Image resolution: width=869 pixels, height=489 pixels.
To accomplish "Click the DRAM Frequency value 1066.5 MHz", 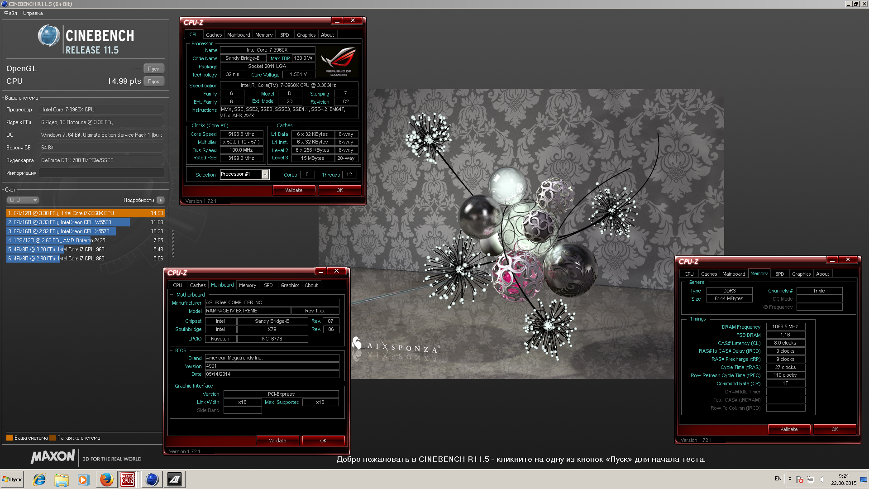I will click(x=785, y=326).
